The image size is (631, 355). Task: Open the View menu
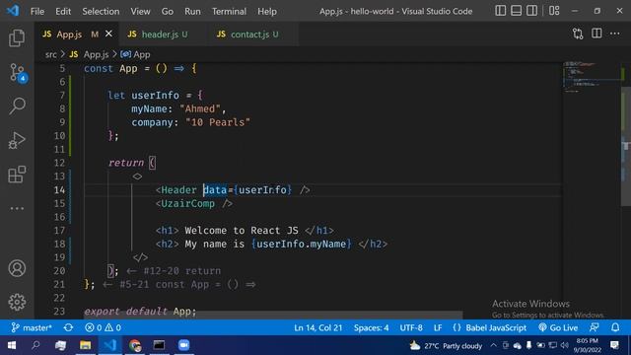[140, 11]
